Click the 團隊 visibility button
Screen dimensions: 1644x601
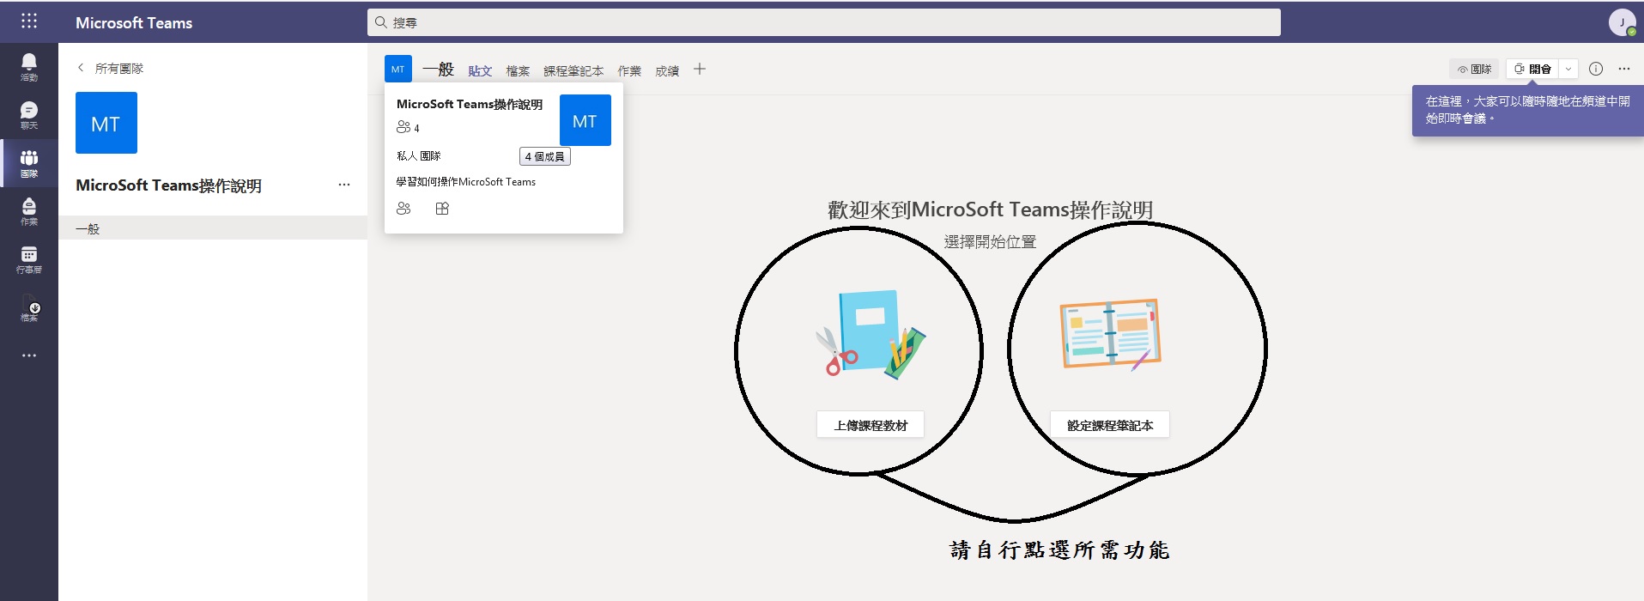(x=1474, y=69)
